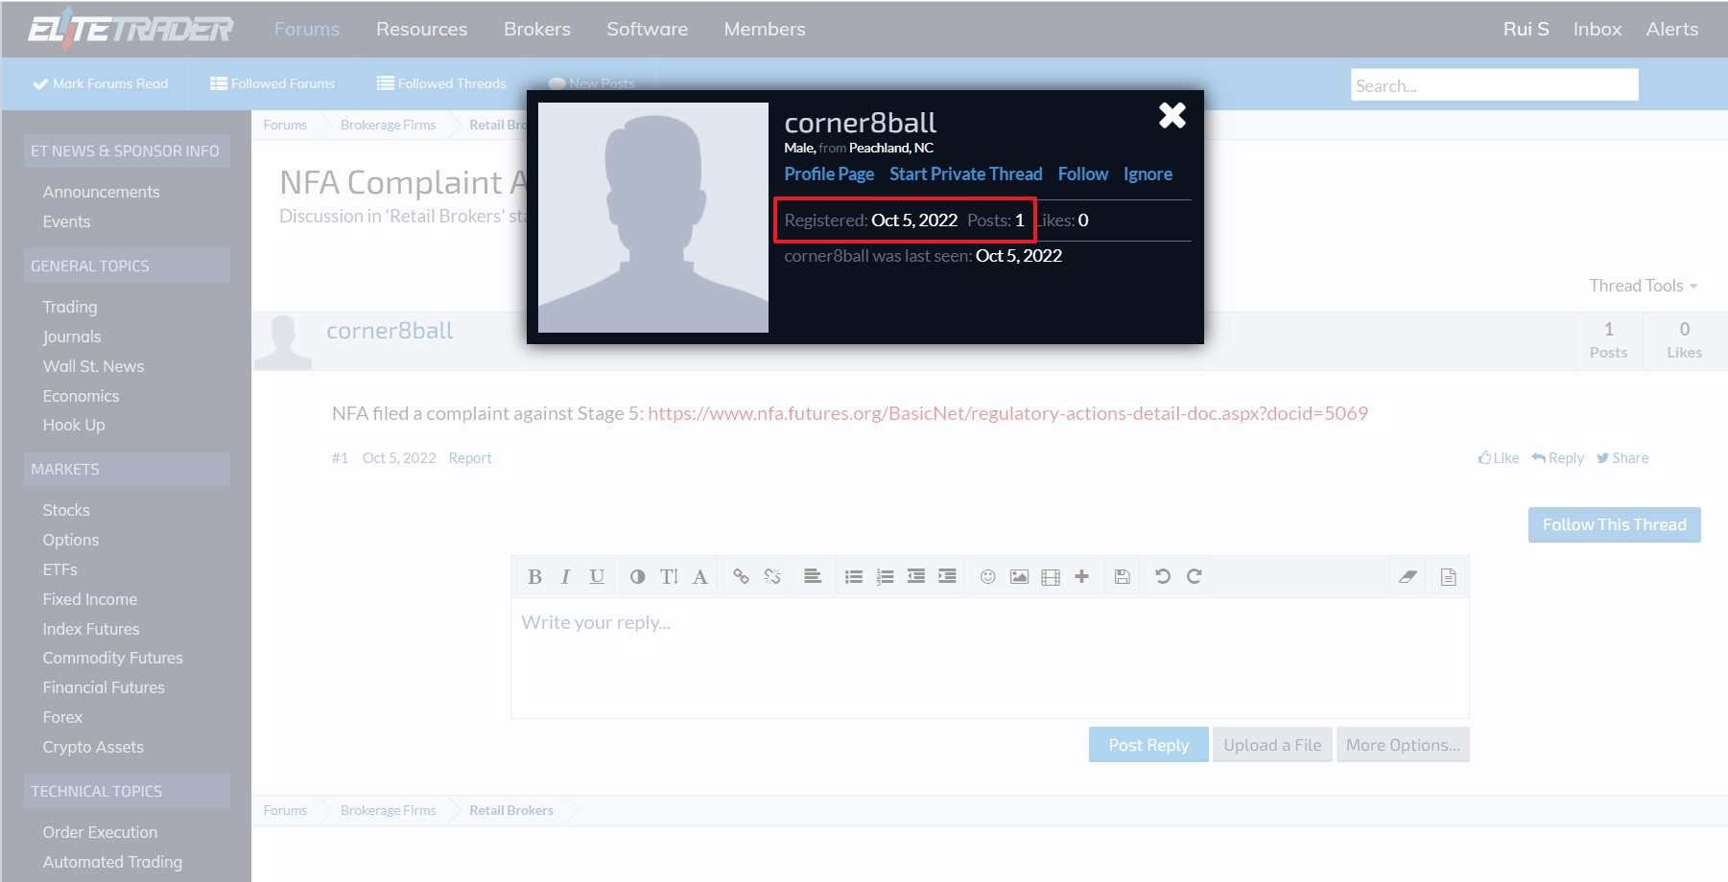The width and height of the screenshot is (1728, 882).
Task: Open the smilies picker
Action: pyautogui.click(x=987, y=576)
